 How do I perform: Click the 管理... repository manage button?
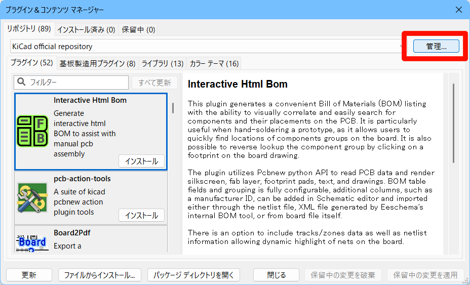click(436, 47)
